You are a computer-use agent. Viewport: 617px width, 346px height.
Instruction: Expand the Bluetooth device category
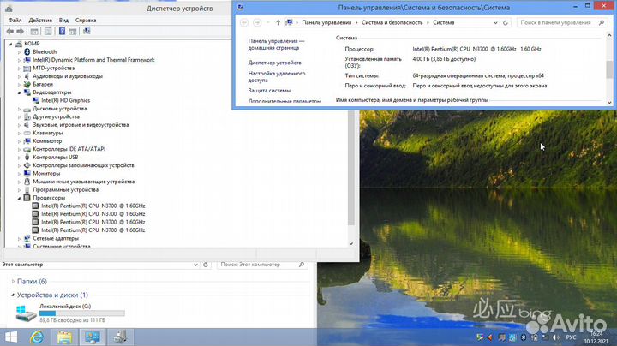click(x=21, y=51)
